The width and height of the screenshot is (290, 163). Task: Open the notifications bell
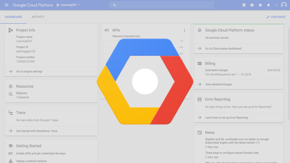point(268,5)
